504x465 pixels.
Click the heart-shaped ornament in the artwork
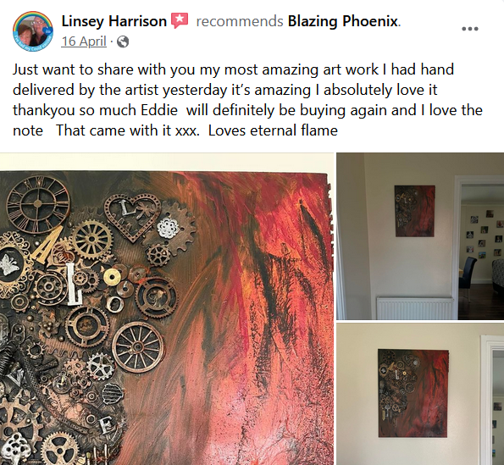pos(132,217)
